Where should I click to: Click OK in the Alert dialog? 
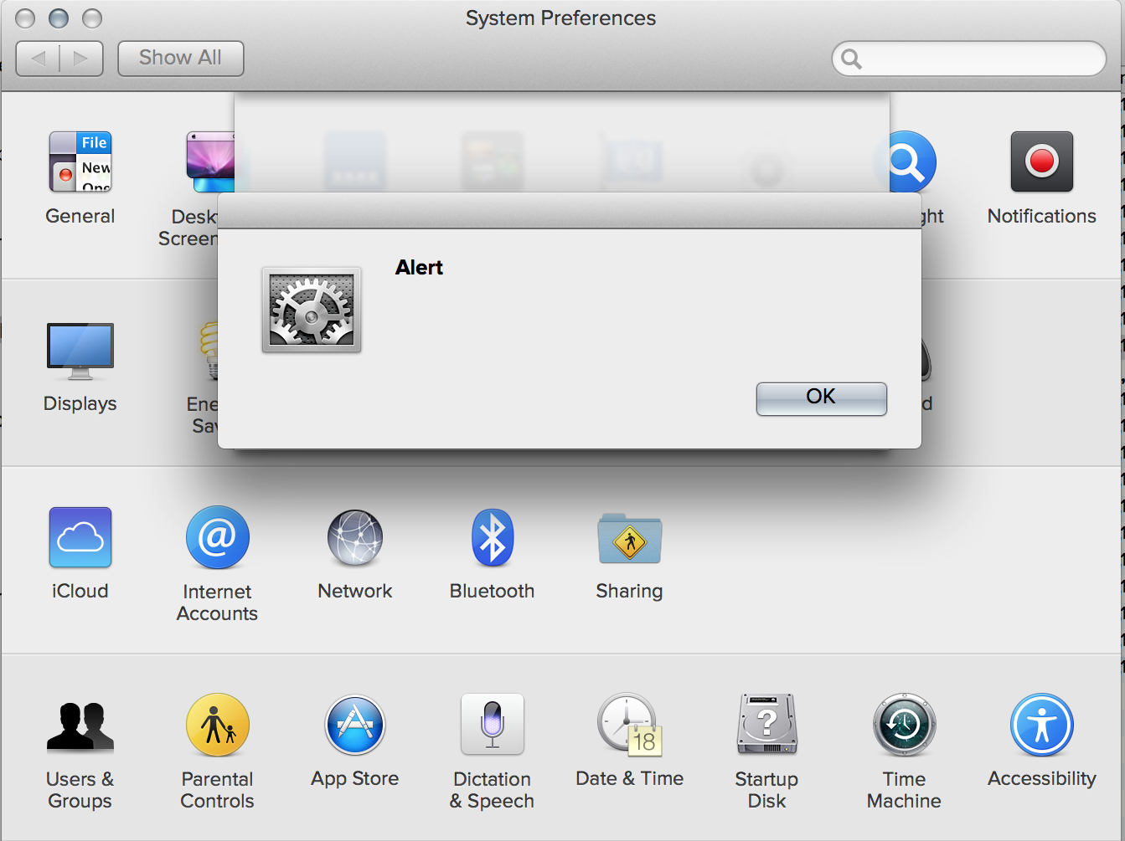[x=821, y=398]
